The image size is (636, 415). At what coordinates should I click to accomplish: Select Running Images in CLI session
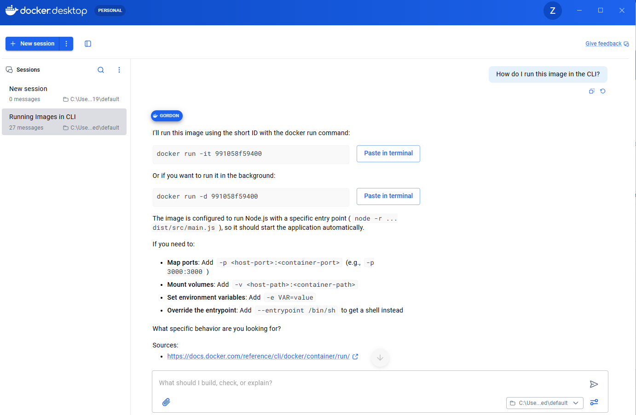coord(64,122)
